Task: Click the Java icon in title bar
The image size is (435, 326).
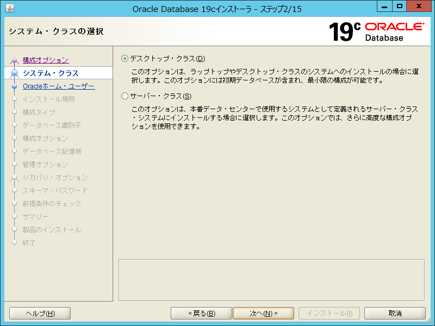Action: click(x=10, y=8)
